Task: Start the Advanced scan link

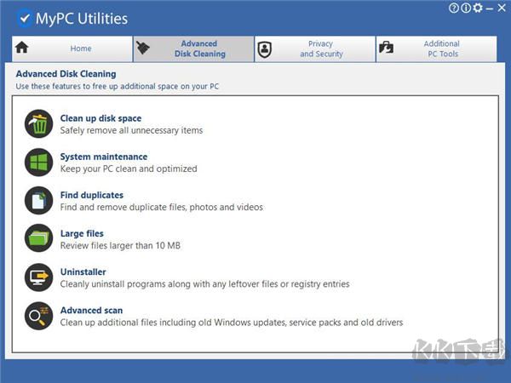Action: pyautogui.click(x=92, y=311)
